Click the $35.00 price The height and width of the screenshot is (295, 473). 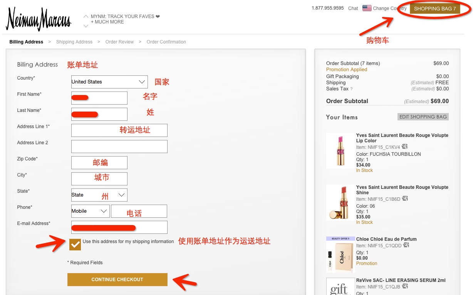(363, 217)
